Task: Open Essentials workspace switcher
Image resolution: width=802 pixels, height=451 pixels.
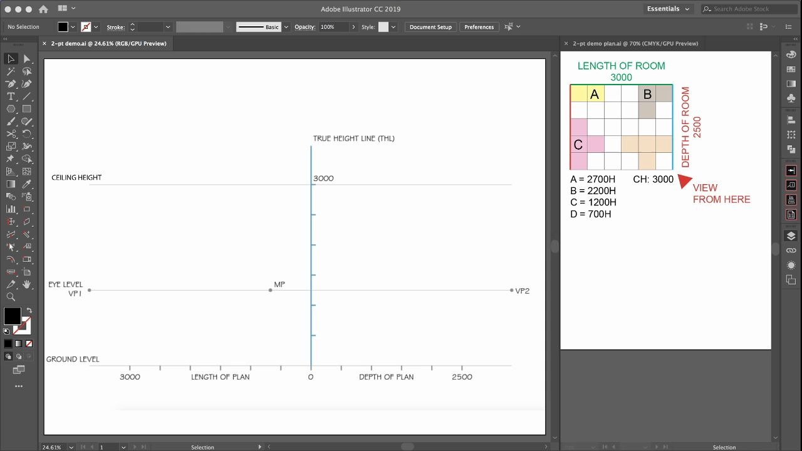Action: point(669,9)
